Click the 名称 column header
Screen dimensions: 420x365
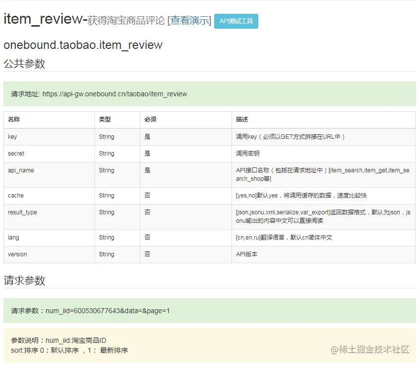(49, 120)
